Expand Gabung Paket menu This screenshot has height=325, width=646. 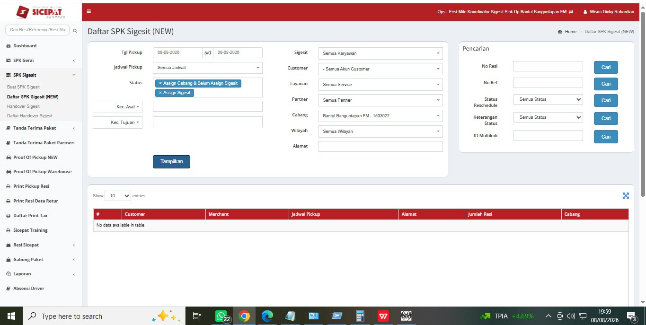pos(41,260)
